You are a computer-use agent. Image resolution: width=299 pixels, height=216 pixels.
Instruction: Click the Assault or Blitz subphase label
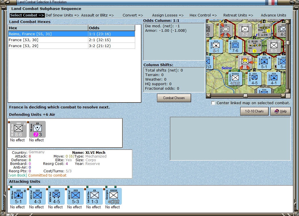[x=97, y=15]
